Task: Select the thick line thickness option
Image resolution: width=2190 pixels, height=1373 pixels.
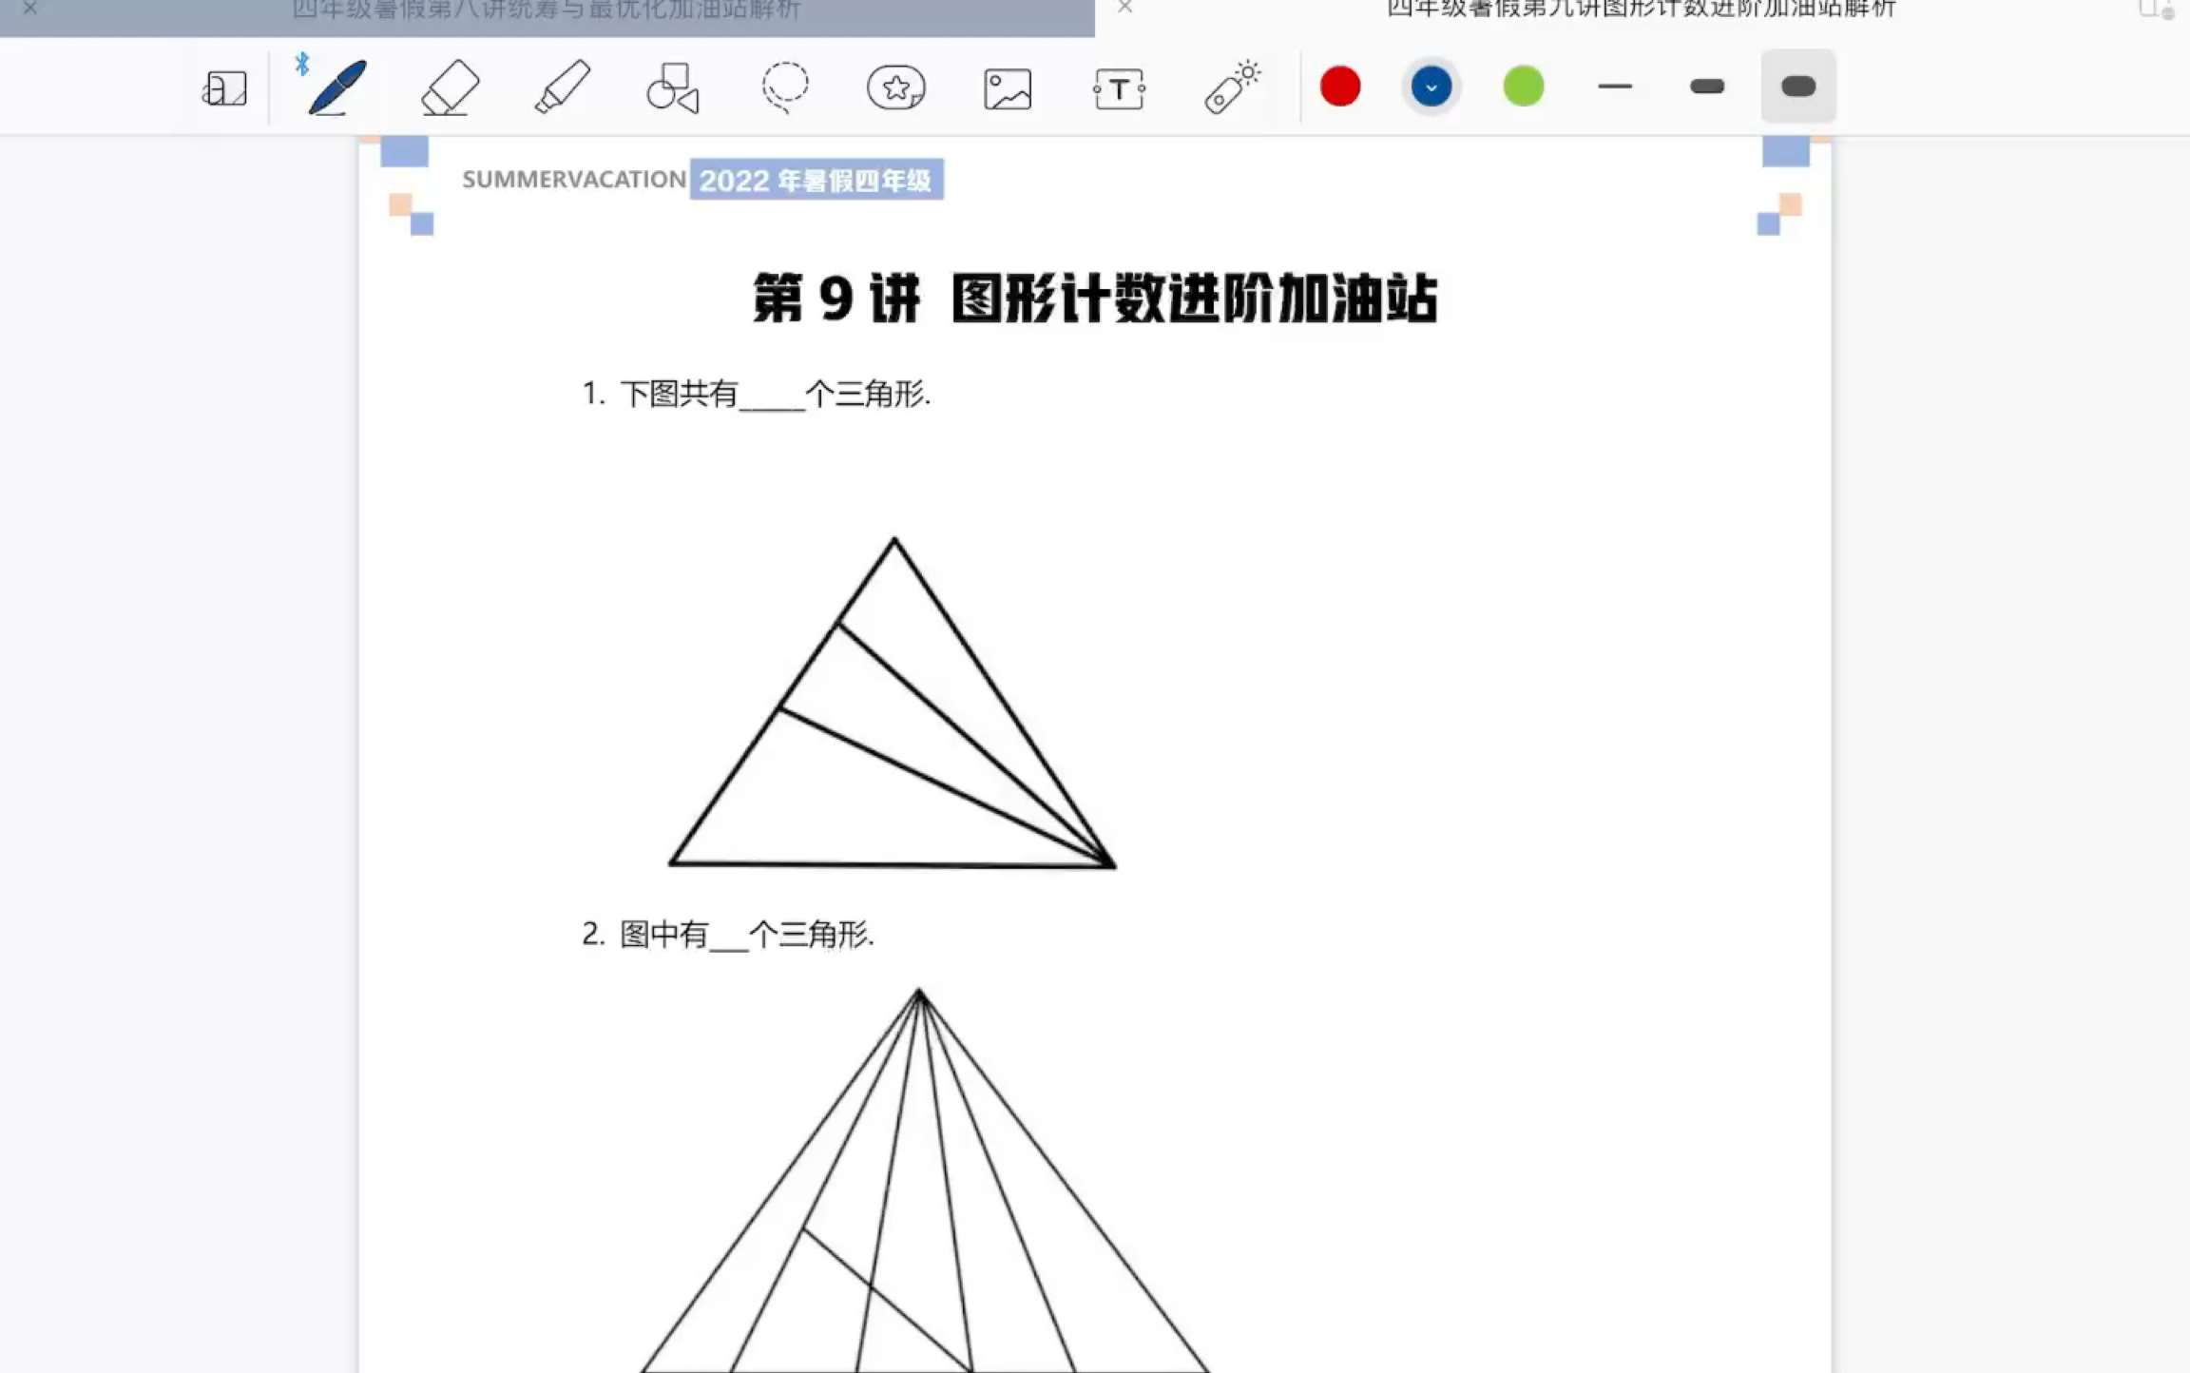Action: (1797, 86)
